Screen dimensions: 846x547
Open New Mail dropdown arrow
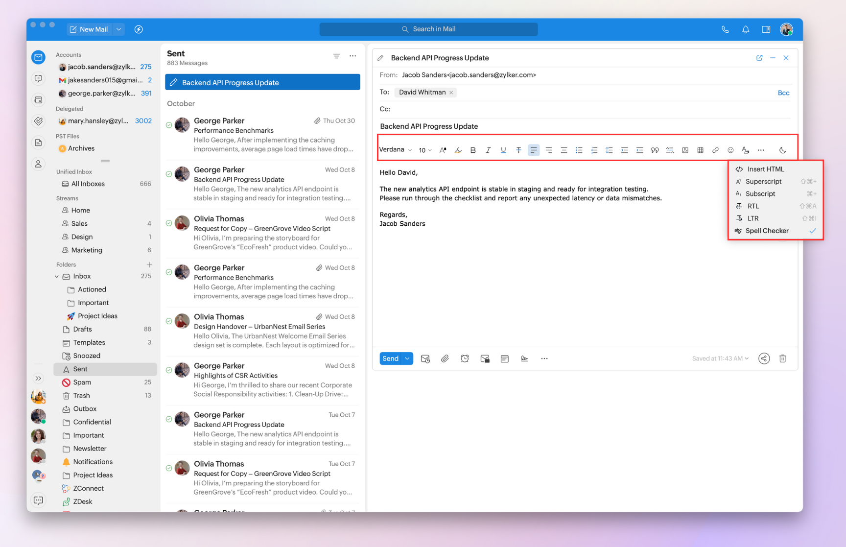(119, 29)
